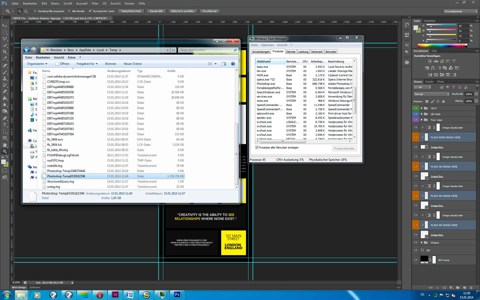The image size is (480, 300).
Task: Open the Filter menu
Action: [95, 3]
